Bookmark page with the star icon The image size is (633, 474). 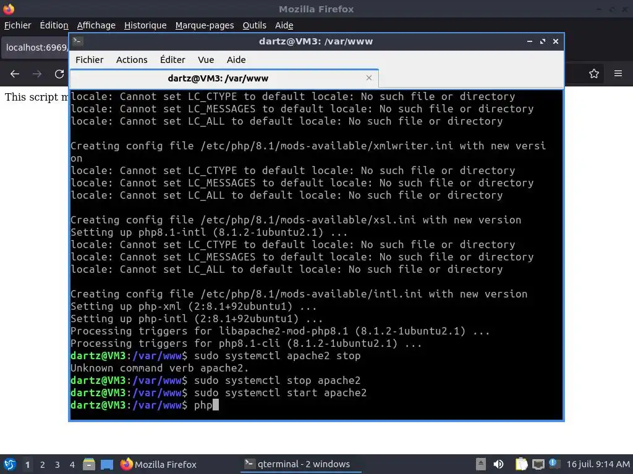[593, 73]
